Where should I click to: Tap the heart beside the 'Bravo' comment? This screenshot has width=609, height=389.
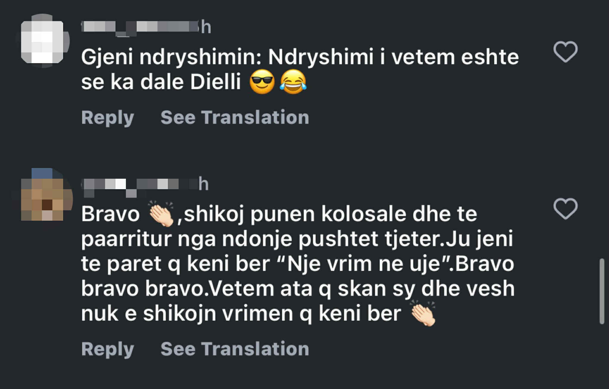[x=565, y=208]
